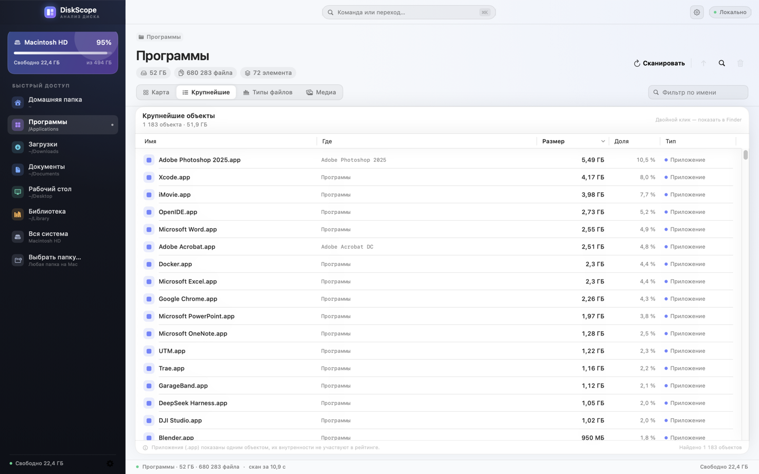Focus the Команда или переход search field
This screenshot has height=474, width=759.
click(409, 12)
